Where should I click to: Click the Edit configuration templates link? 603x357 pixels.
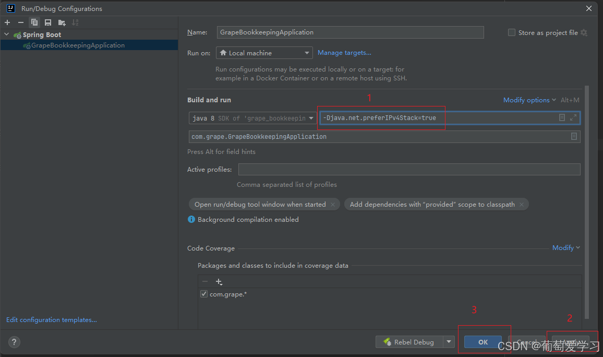coord(52,320)
